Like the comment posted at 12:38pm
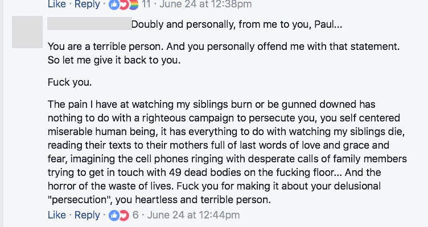The height and width of the screenshot is (227, 428). point(57,5)
